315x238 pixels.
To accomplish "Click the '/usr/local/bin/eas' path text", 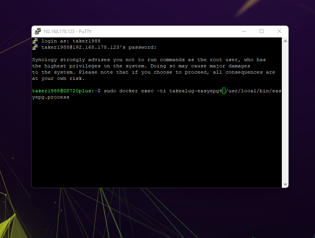I will (x=253, y=91).
